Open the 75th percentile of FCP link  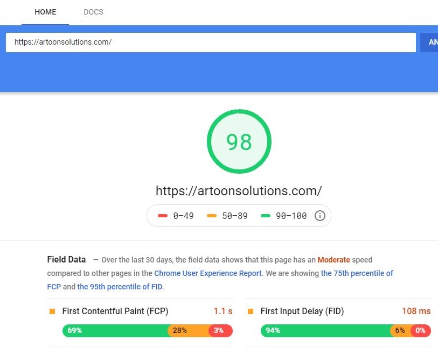(x=220, y=280)
